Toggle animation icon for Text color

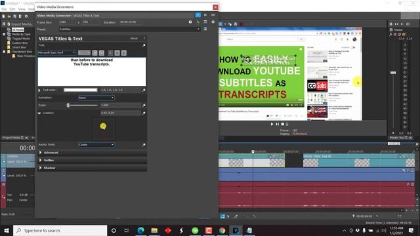144,90
